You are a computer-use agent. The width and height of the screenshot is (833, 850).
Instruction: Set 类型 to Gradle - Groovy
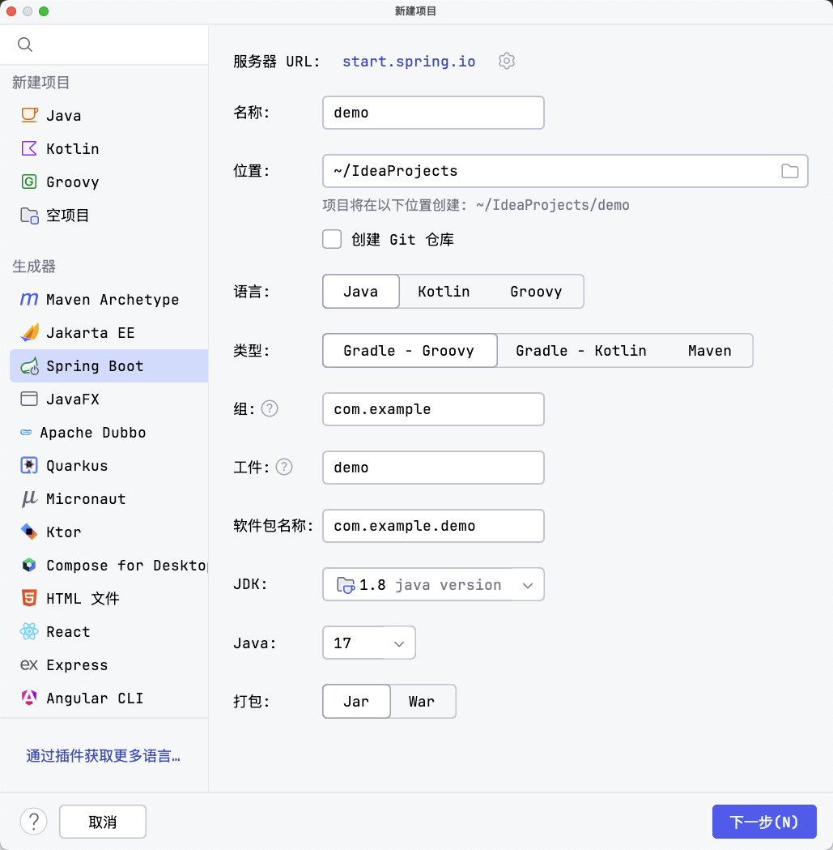(x=410, y=351)
